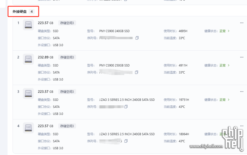Click the 33℃ temperature of disk 2
This screenshot has height=155, width=247.
(x=182, y=72)
